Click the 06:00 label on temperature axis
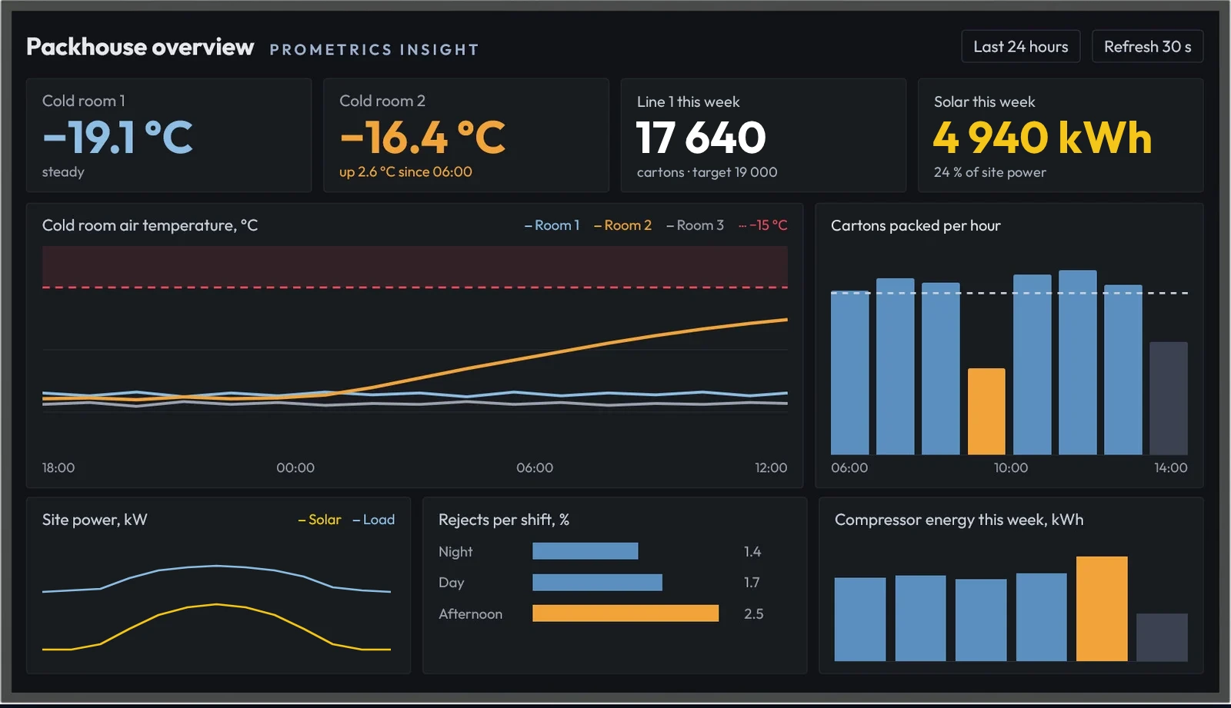Image resolution: width=1231 pixels, height=708 pixels. coord(535,467)
